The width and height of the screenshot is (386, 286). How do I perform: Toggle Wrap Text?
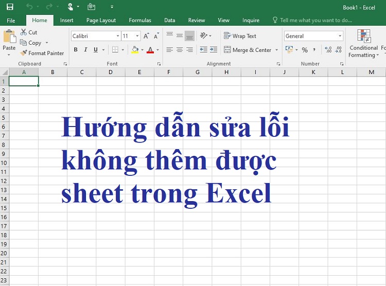[240, 36]
